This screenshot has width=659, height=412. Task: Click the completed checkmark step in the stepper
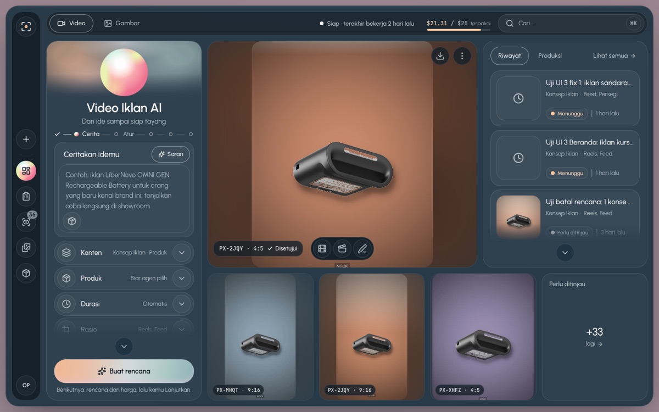[57, 134]
